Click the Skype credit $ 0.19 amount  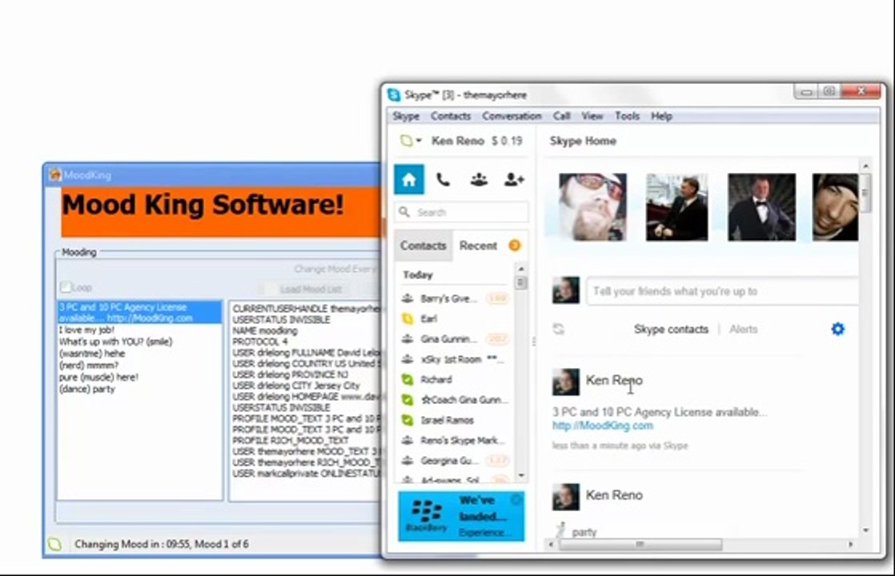(x=507, y=141)
